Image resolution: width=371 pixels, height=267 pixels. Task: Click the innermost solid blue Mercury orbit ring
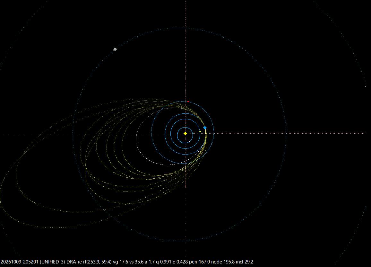click(x=177, y=135)
